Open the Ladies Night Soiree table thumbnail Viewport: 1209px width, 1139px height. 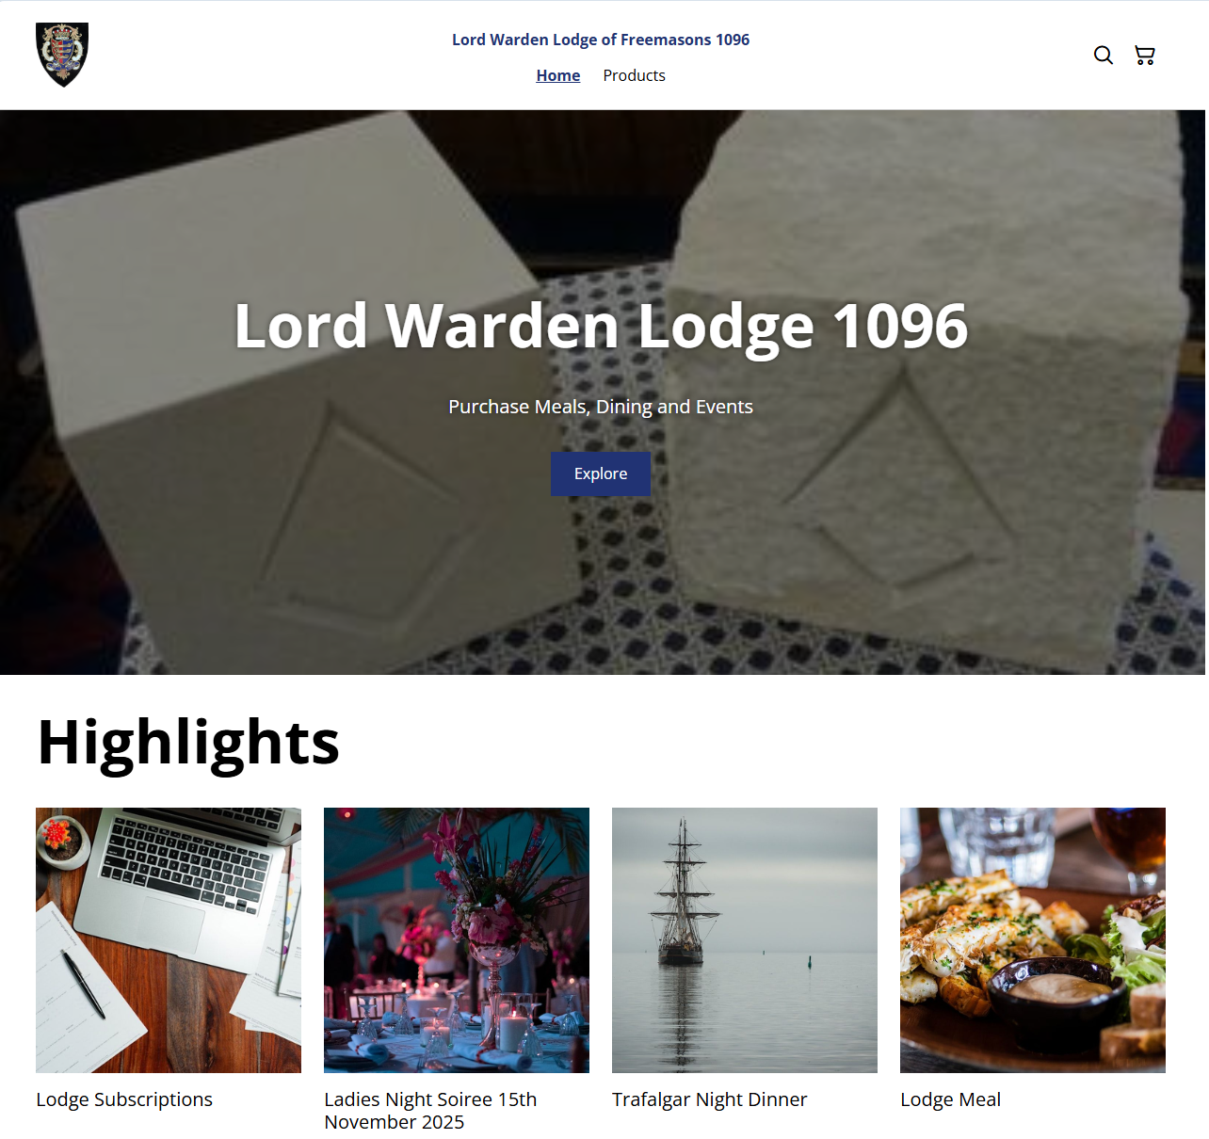point(457,940)
